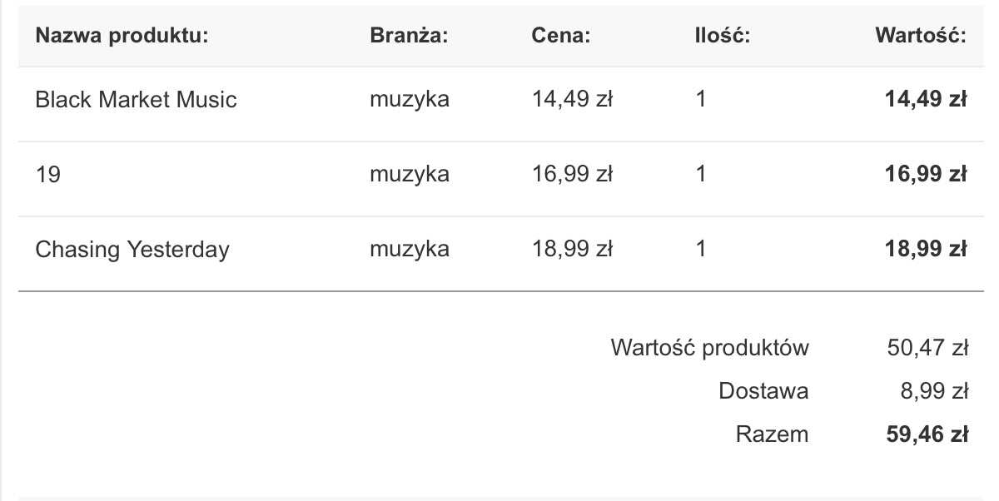
Task: Select the "Wartość:" column header
Action: click(x=921, y=36)
